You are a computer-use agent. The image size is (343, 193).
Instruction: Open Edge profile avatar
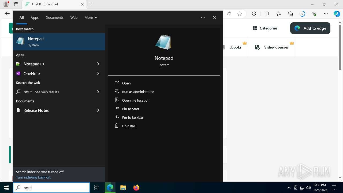6,4
